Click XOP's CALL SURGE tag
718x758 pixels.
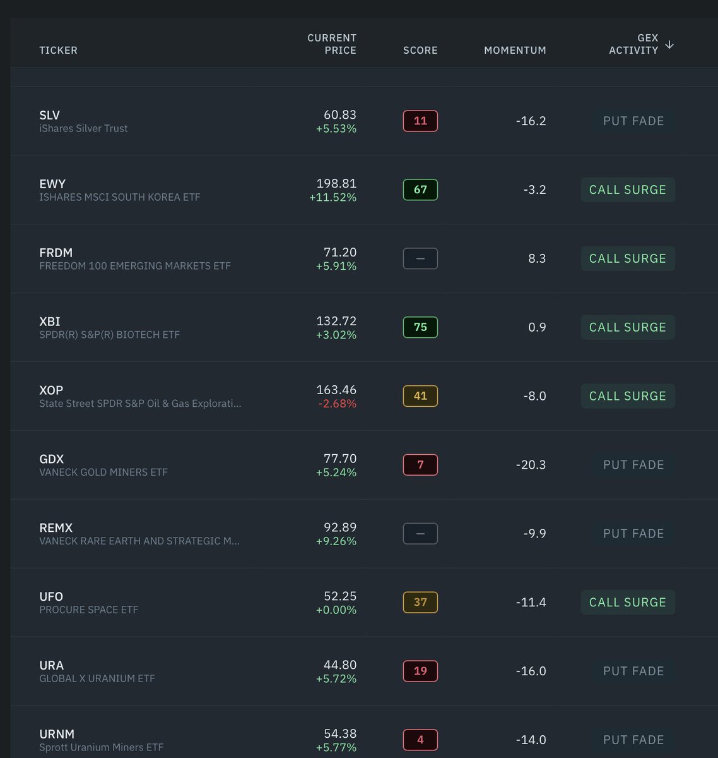tap(628, 396)
